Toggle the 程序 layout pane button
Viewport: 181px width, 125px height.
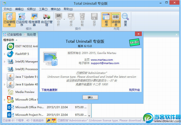click(106, 20)
